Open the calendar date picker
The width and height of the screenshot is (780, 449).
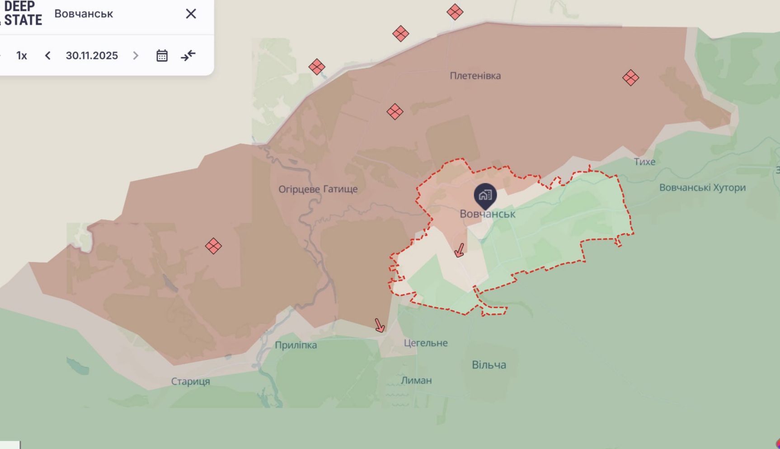point(162,56)
